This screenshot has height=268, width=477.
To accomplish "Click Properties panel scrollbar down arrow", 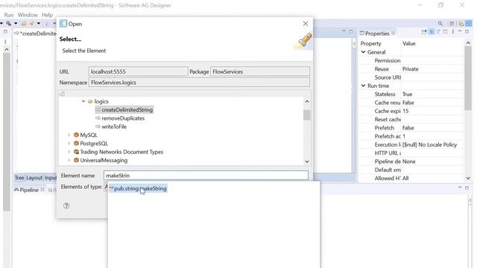I will click(x=468, y=178).
